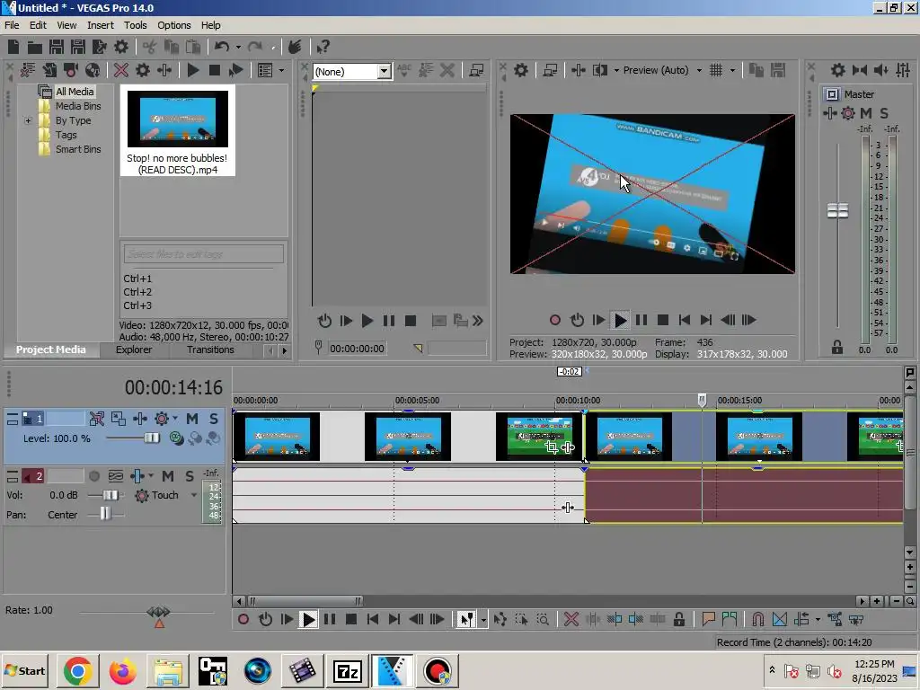This screenshot has height=690, width=920.
Task: Mute video track 1
Action: [x=192, y=419]
